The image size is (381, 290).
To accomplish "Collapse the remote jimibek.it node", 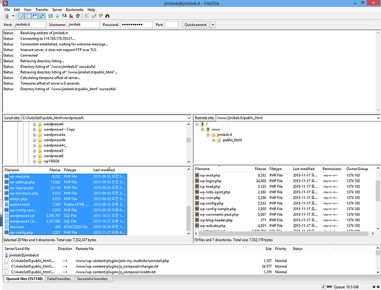I will (208, 135).
